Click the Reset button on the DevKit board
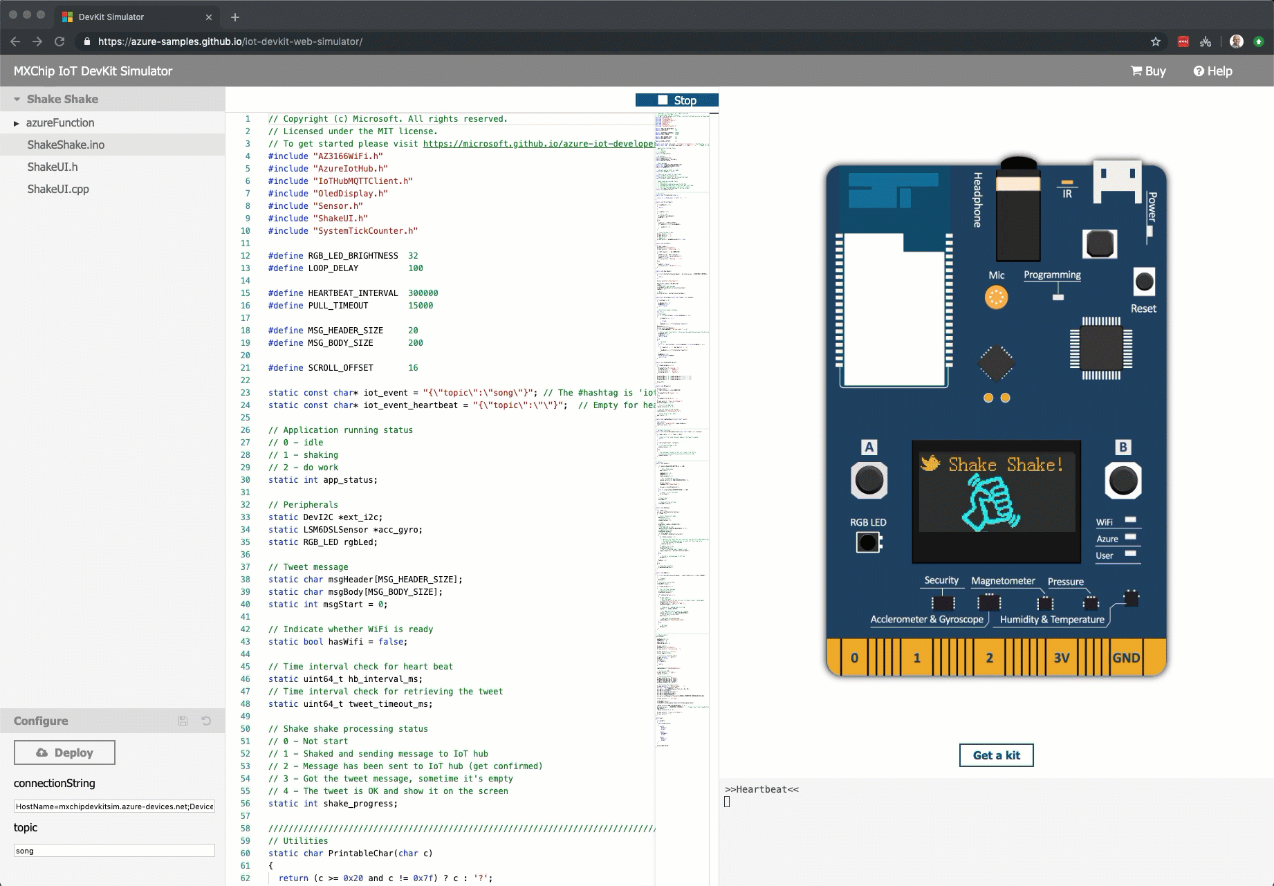The image size is (1274, 886). pos(1143,282)
